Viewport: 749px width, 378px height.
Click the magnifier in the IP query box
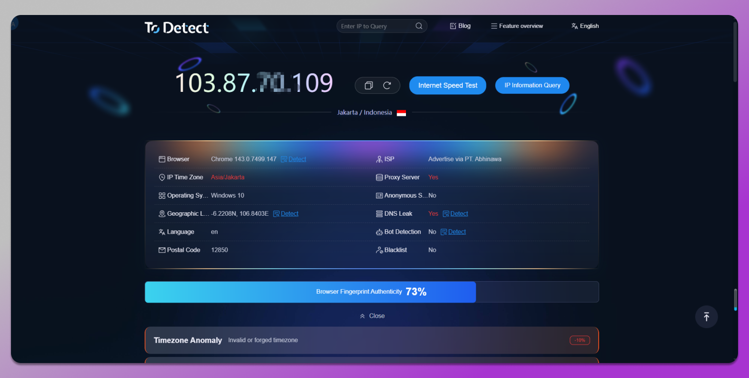(419, 25)
